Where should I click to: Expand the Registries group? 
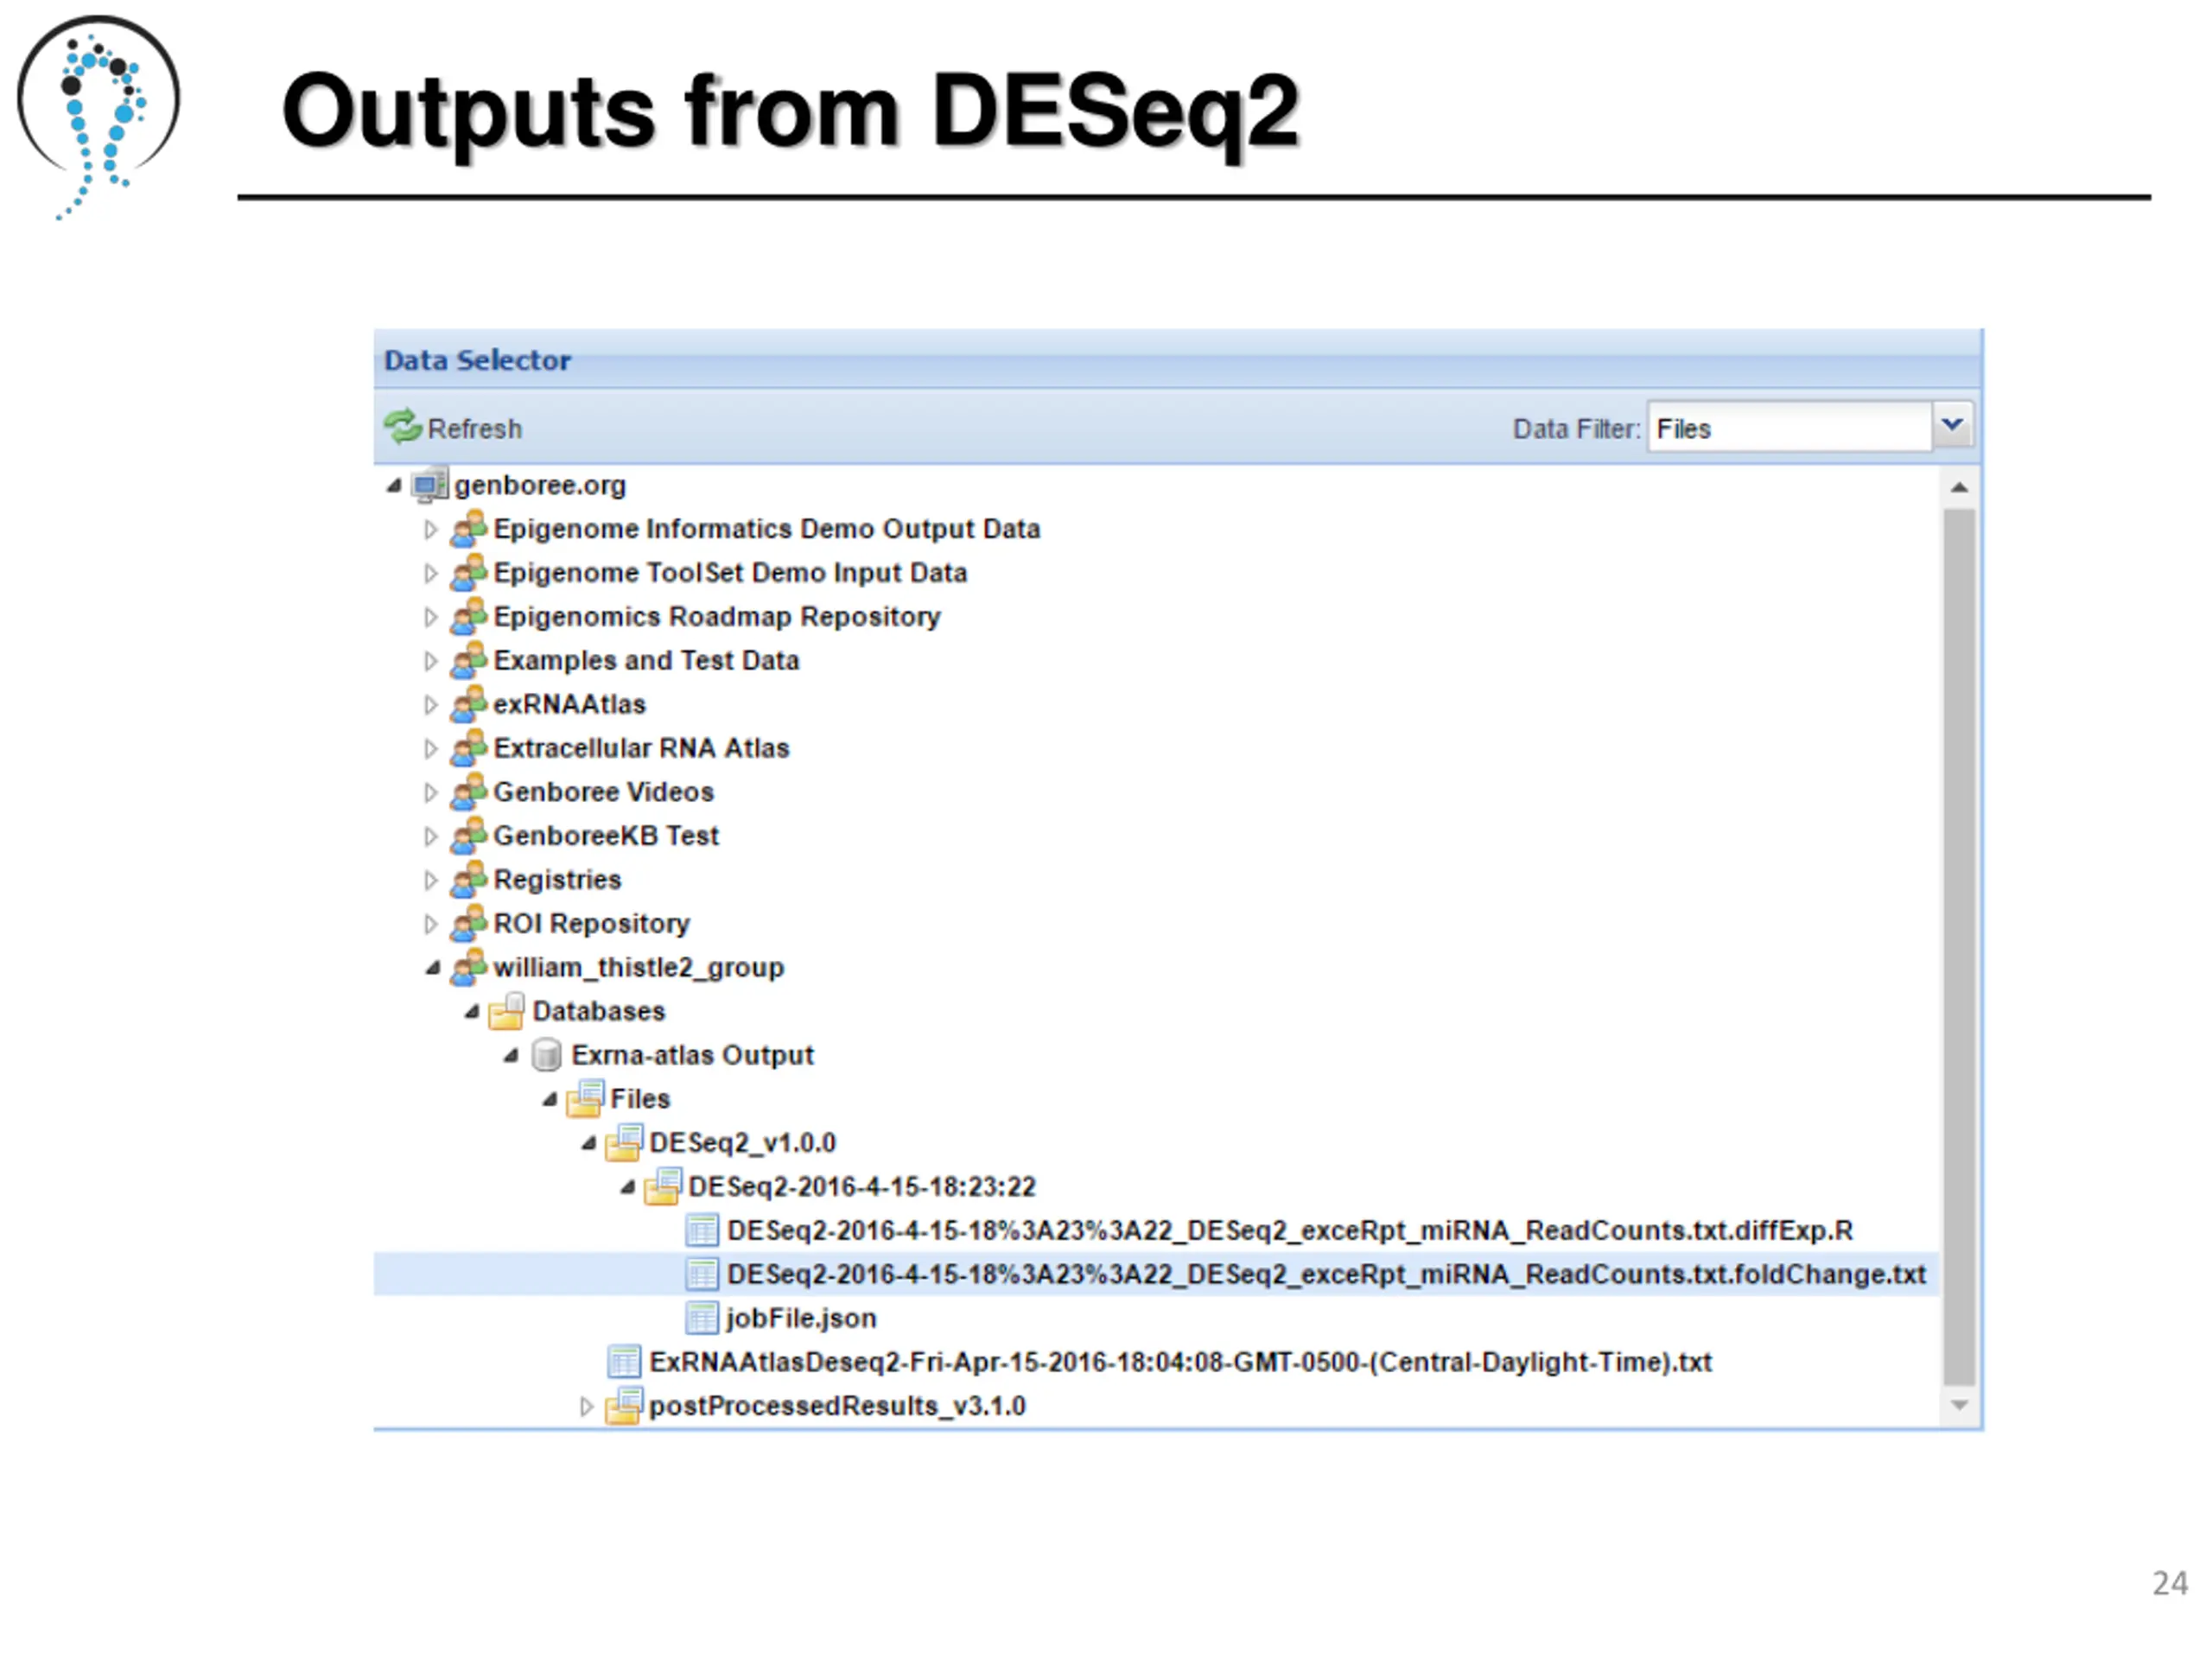(430, 881)
